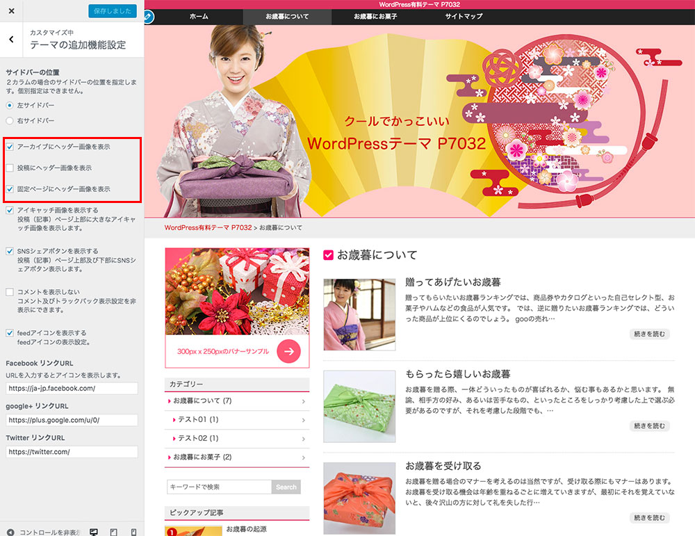
Task: Click the テーマの追加機能設定 panel heading
Action: (78, 44)
